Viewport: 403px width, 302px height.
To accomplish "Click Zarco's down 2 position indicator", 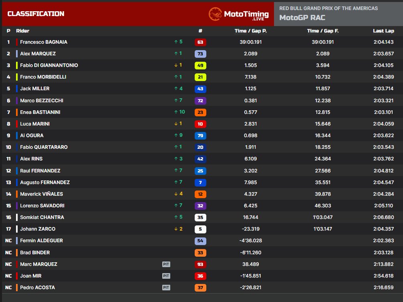I will [178, 229].
